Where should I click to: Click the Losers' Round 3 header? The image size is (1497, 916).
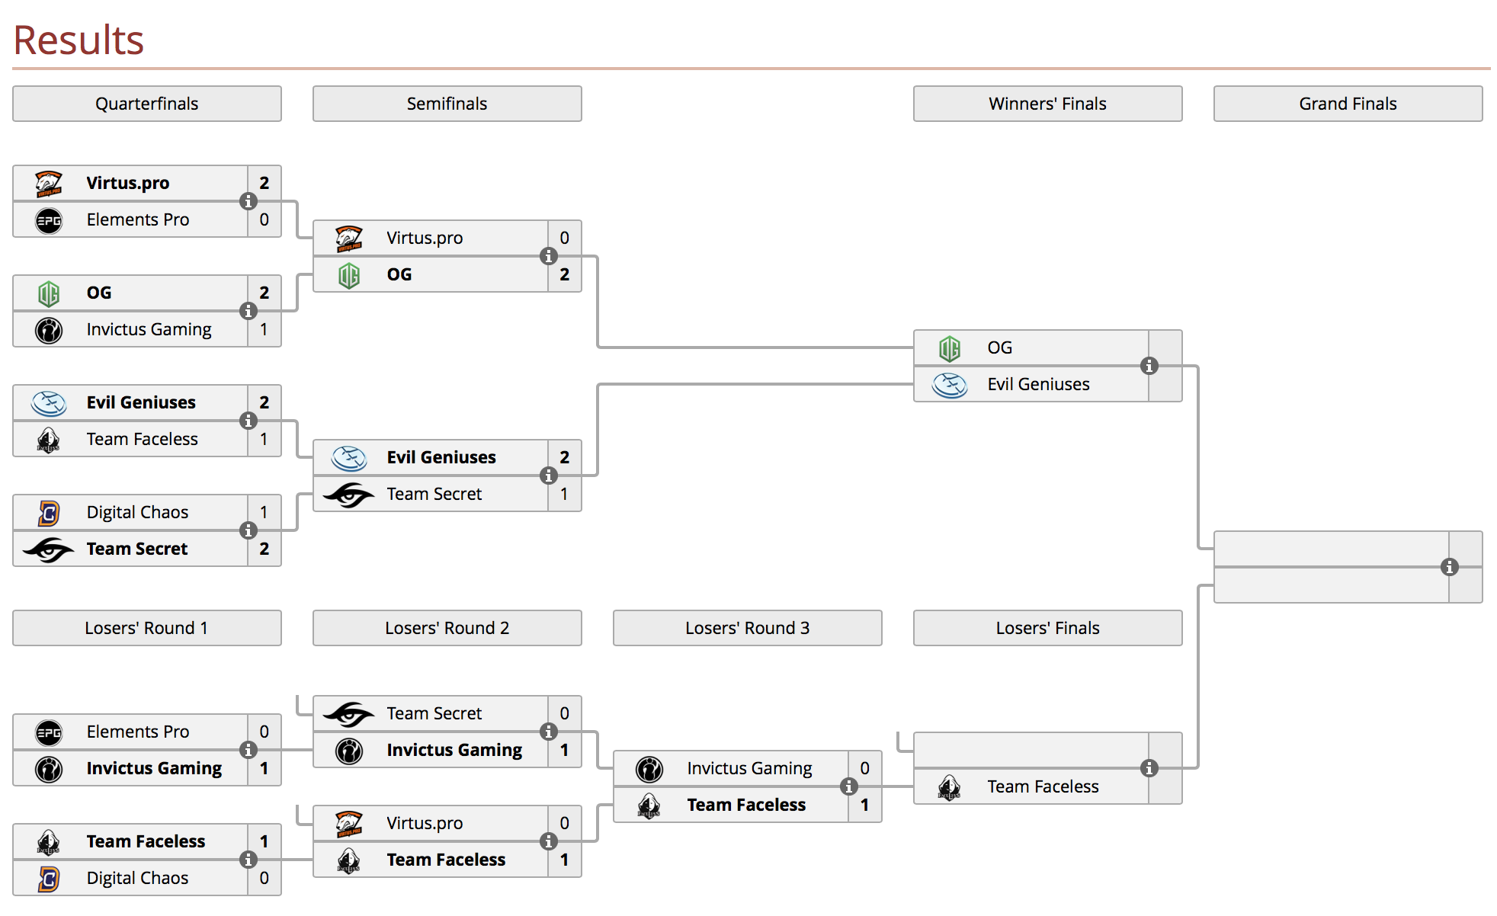tap(748, 628)
